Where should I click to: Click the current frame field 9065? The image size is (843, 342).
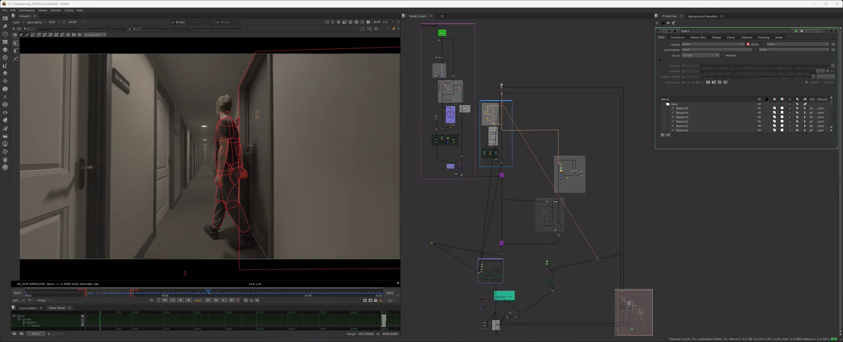pos(198,301)
